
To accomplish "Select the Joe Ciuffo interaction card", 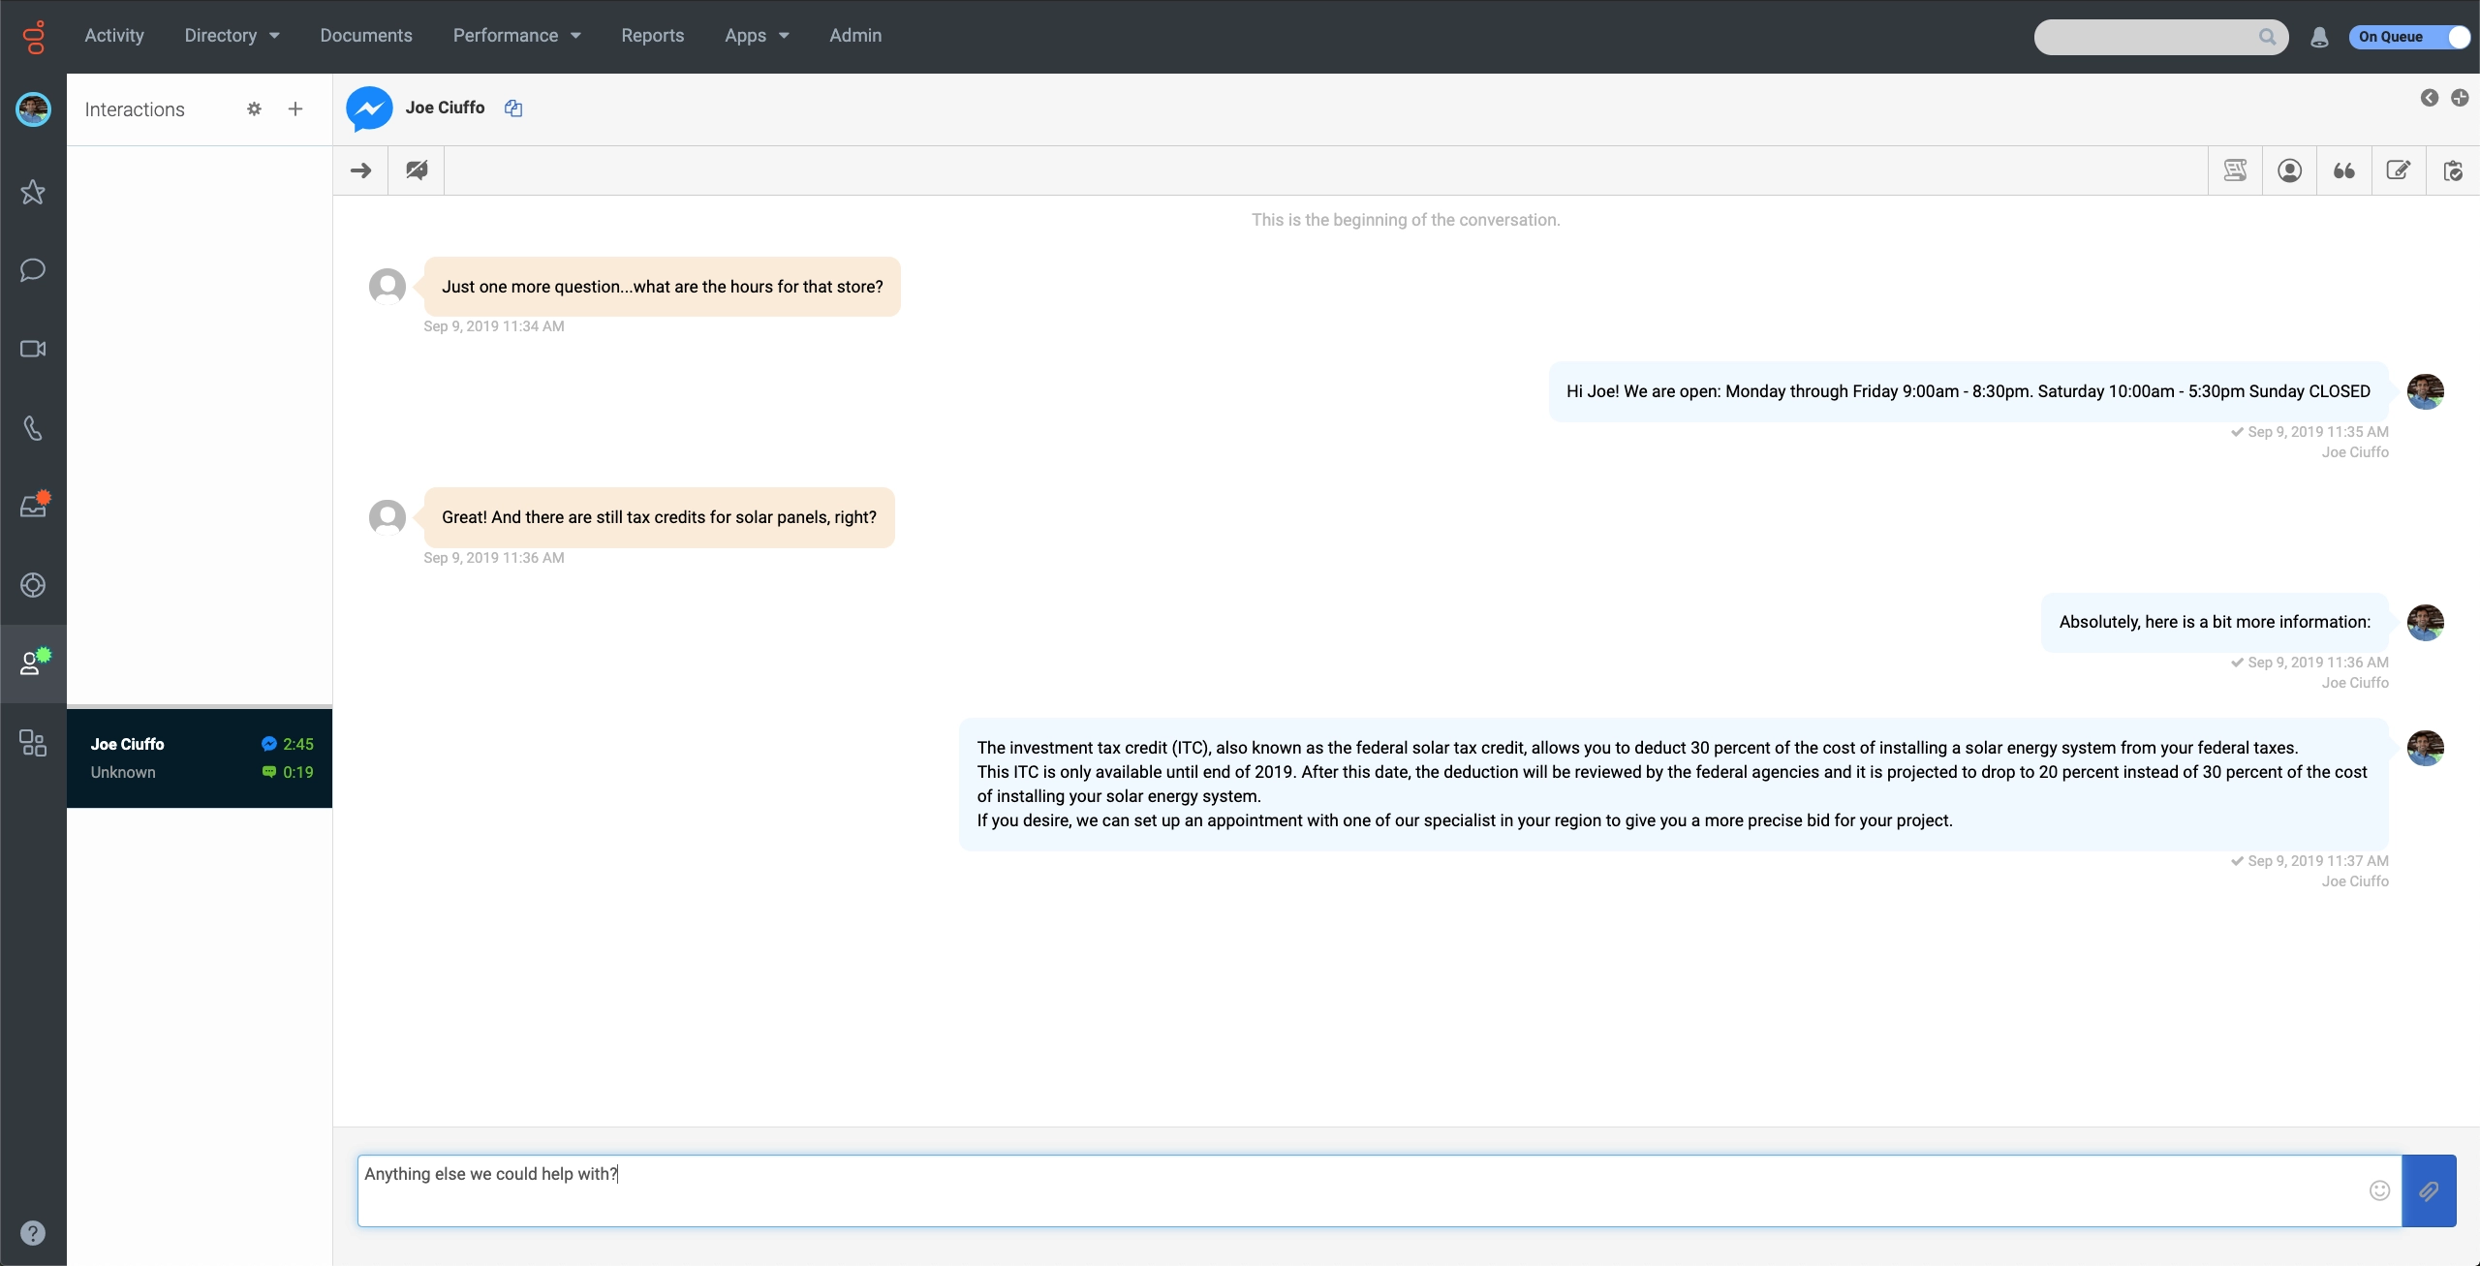I will tap(200, 757).
